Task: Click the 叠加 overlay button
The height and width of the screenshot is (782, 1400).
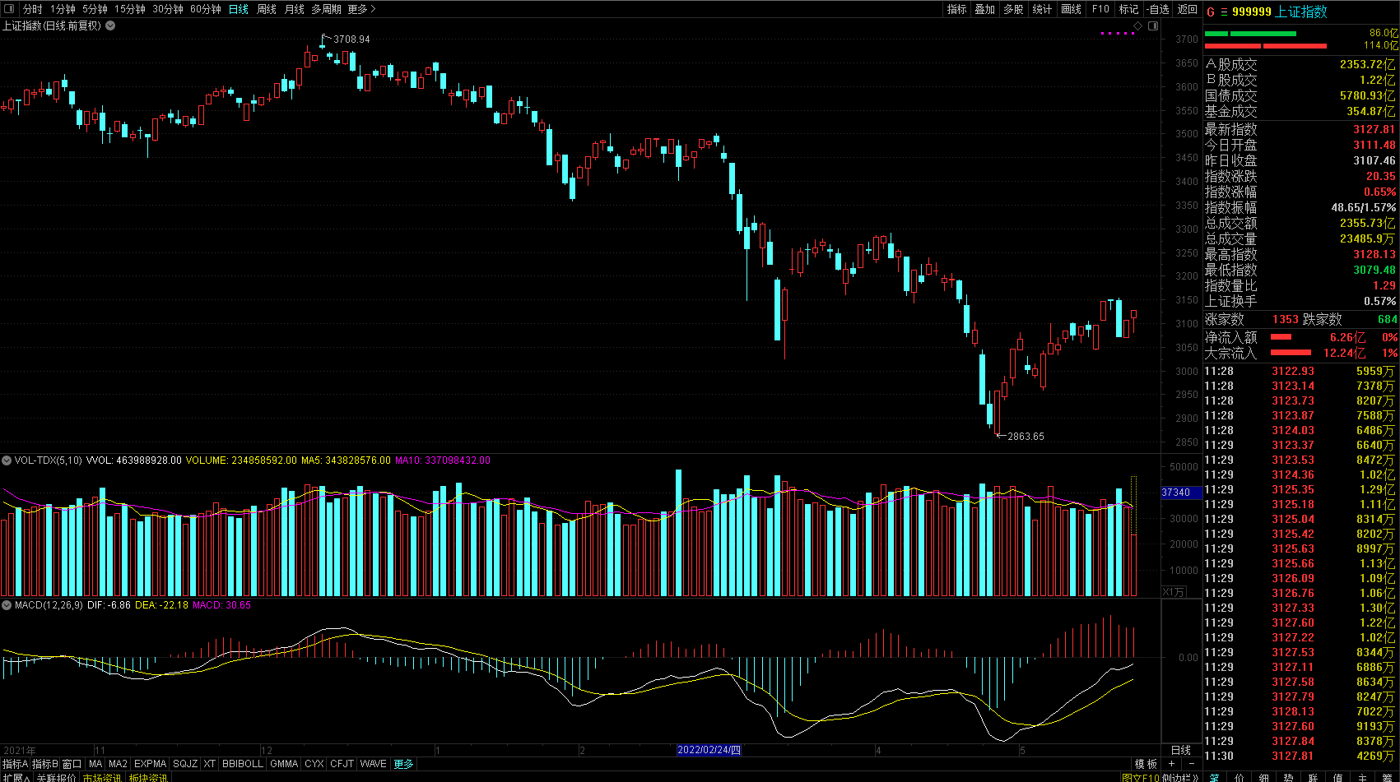Action: click(985, 9)
